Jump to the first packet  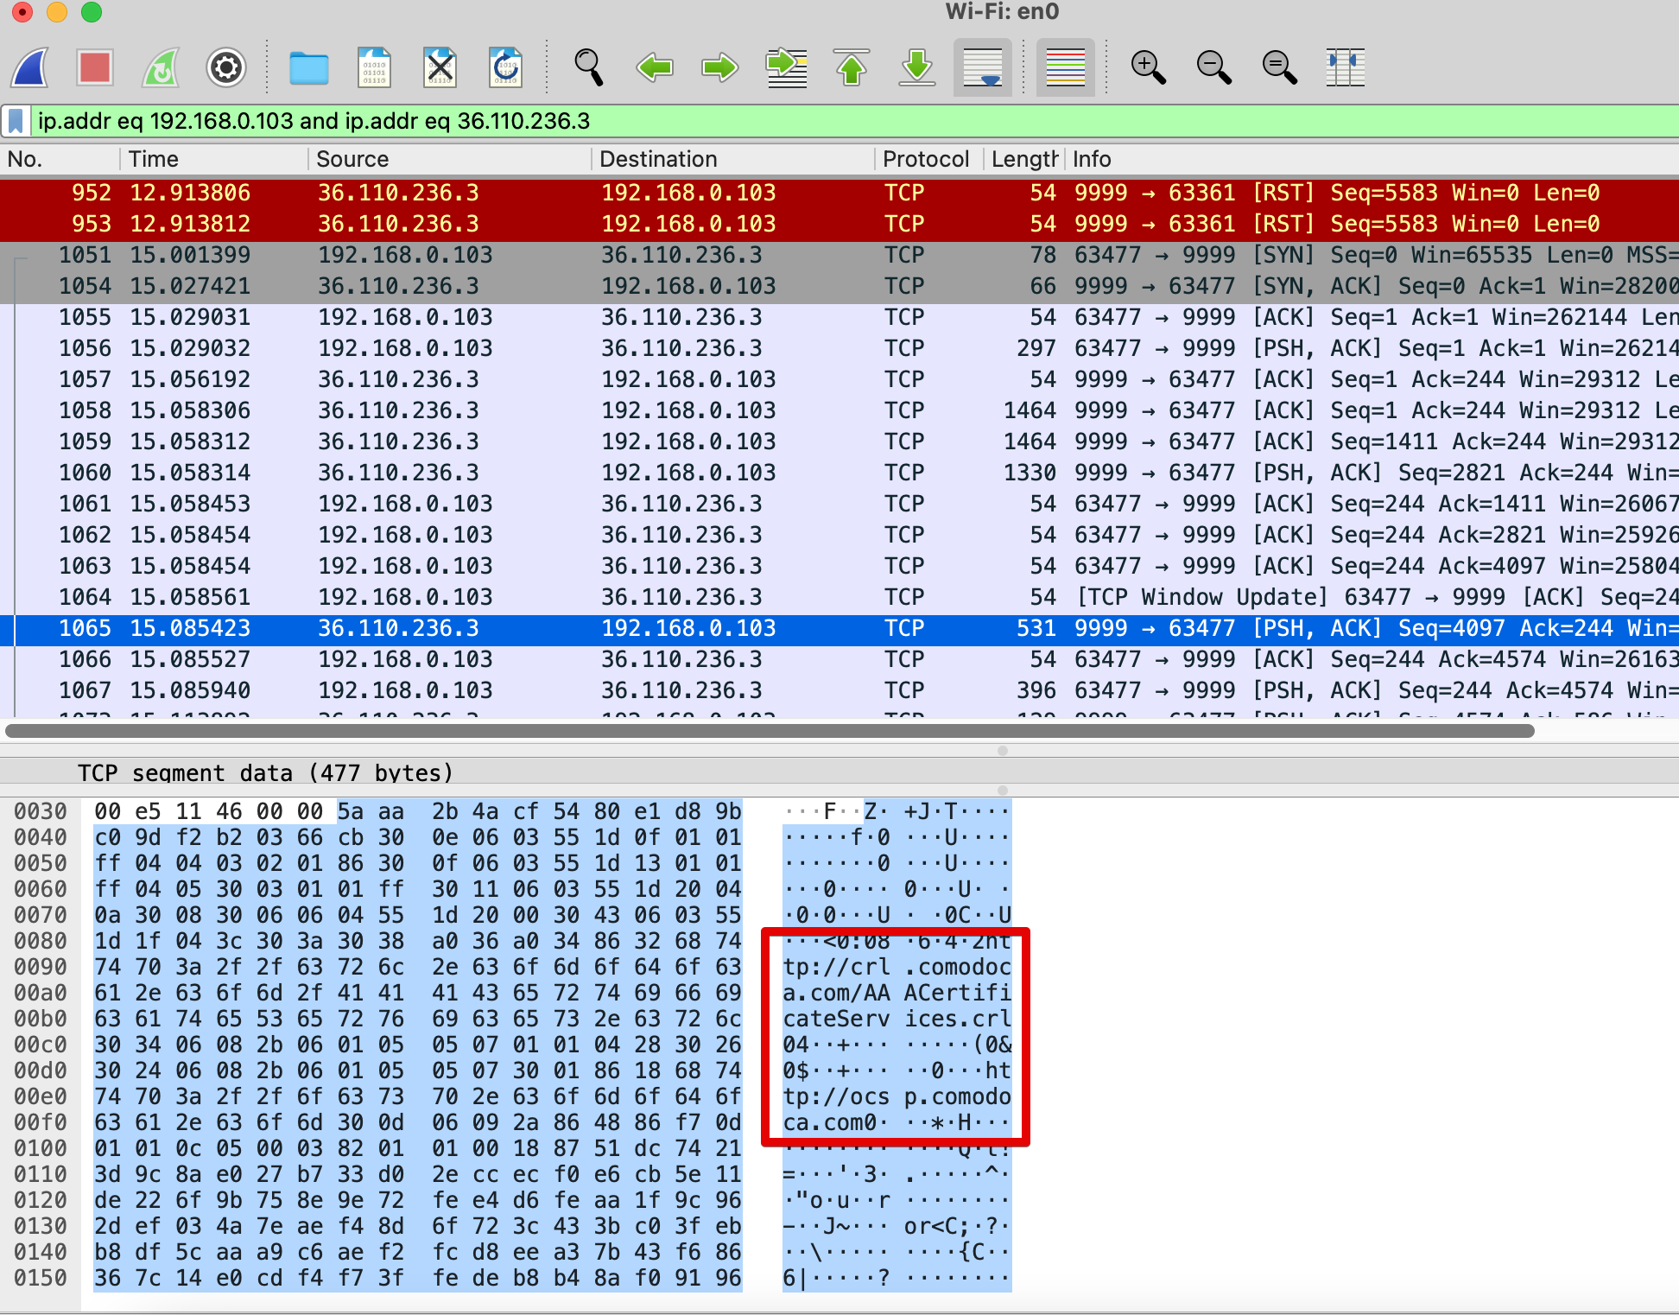click(x=852, y=67)
